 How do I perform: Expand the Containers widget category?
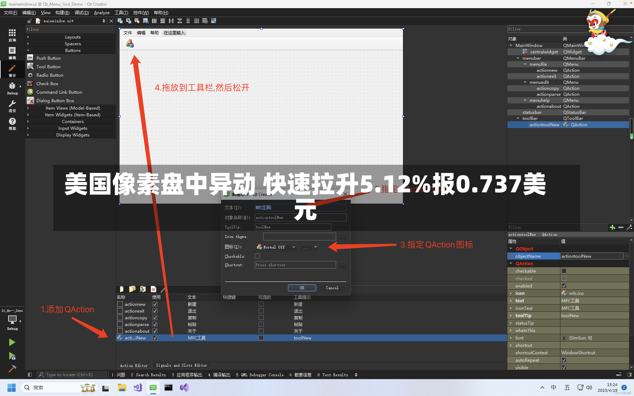(28, 121)
